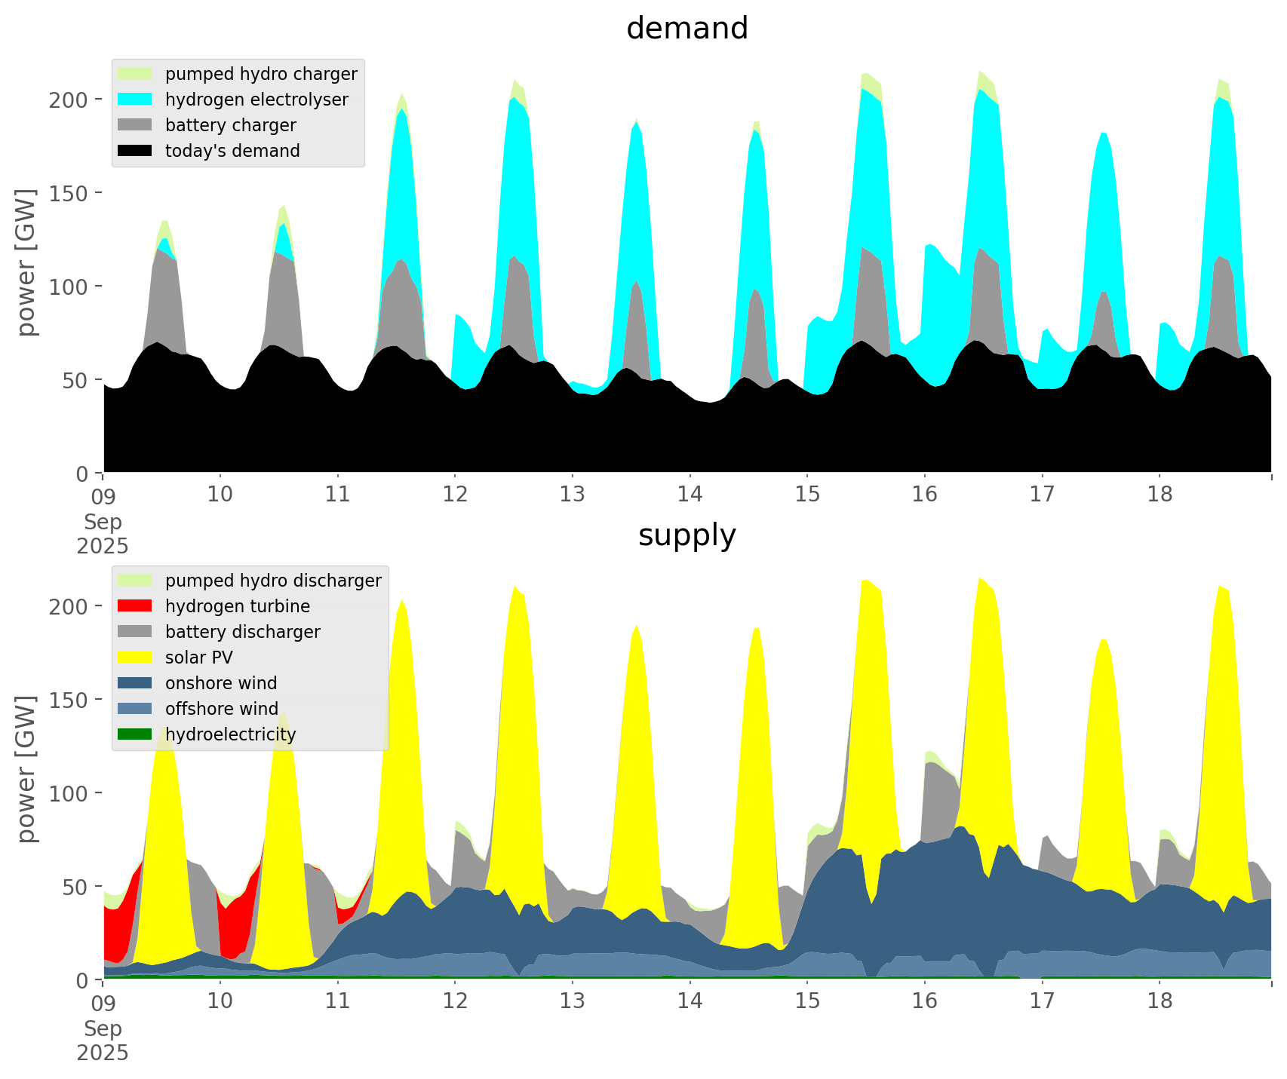The width and height of the screenshot is (1287, 1079).
Task: Click the green hydroelectricity legend swatch
Action: [x=135, y=734]
